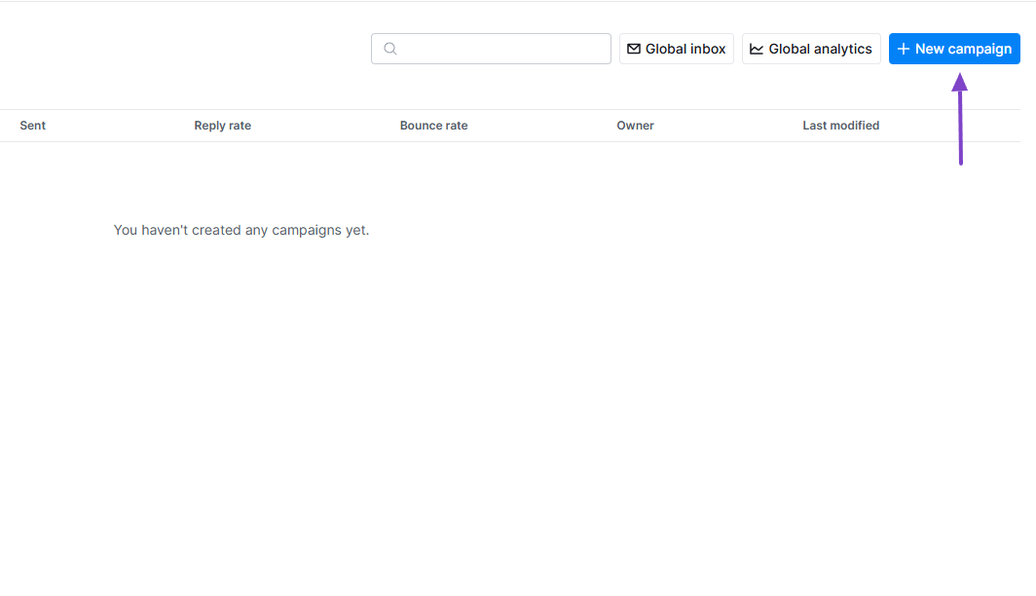Open Global analytics
Screen dimensions: 1036x596
pos(811,49)
